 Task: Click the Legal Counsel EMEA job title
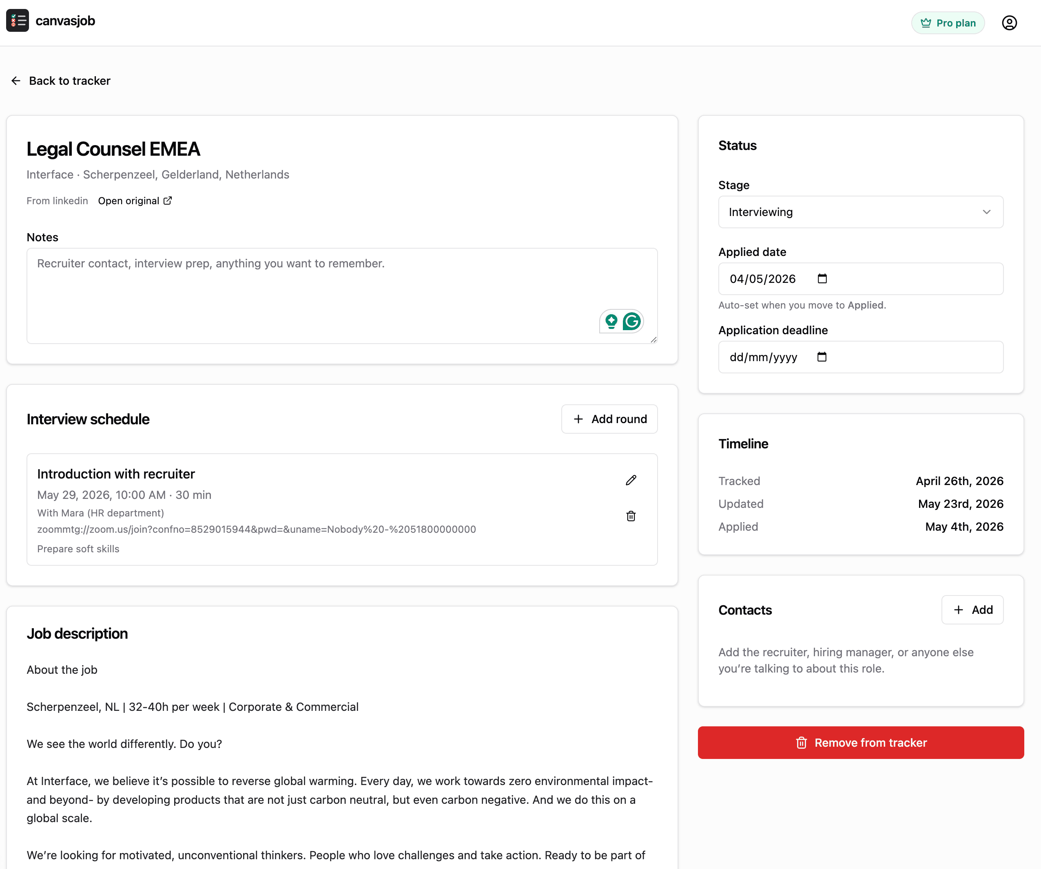113,149
